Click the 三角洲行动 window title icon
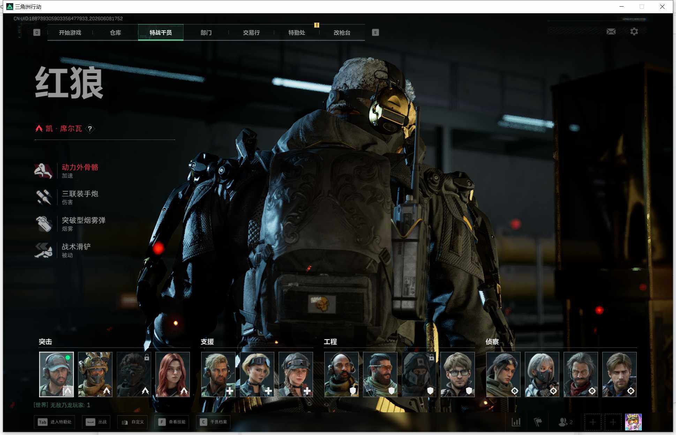This screenshot has height=435, width=676. click(10, 7)
